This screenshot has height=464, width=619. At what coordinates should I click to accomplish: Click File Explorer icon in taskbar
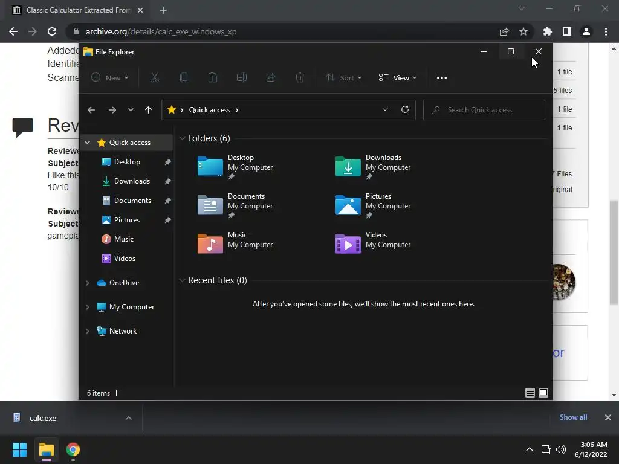point(46,449)
